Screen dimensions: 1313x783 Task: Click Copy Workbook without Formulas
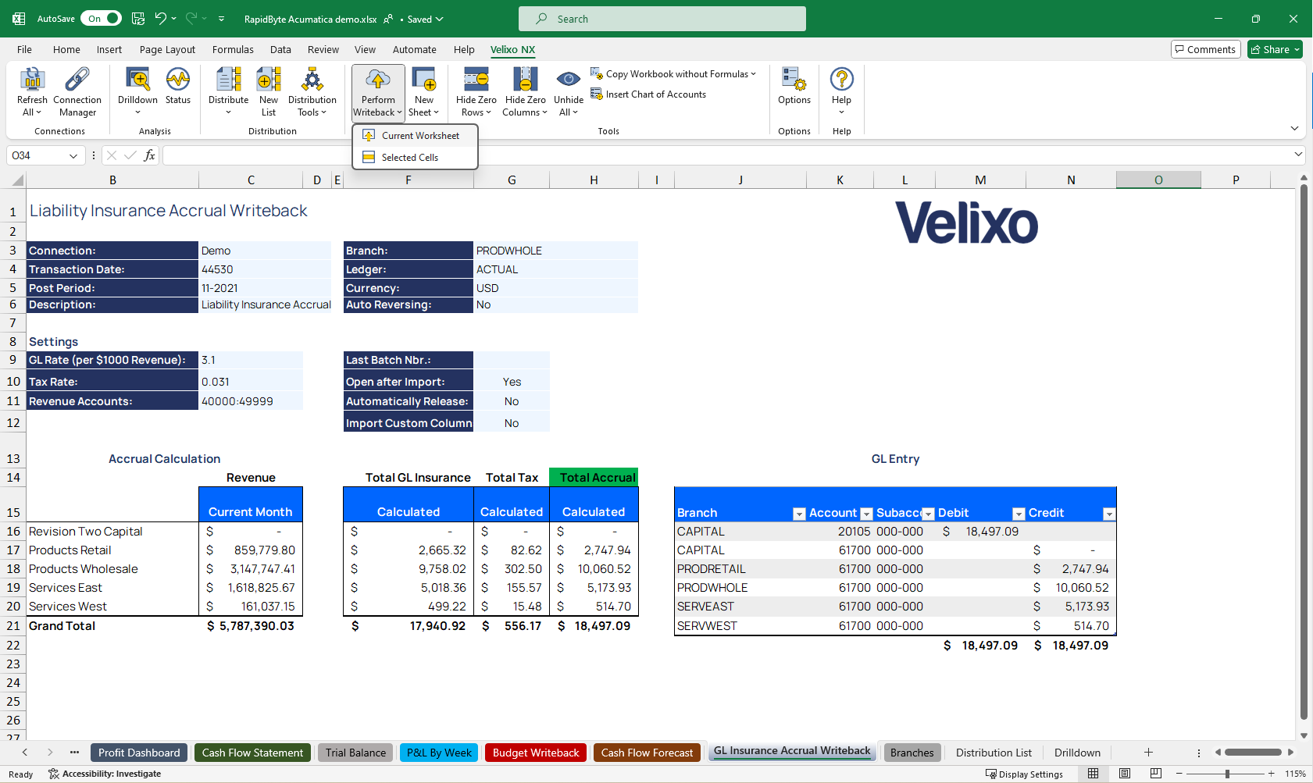674,74
